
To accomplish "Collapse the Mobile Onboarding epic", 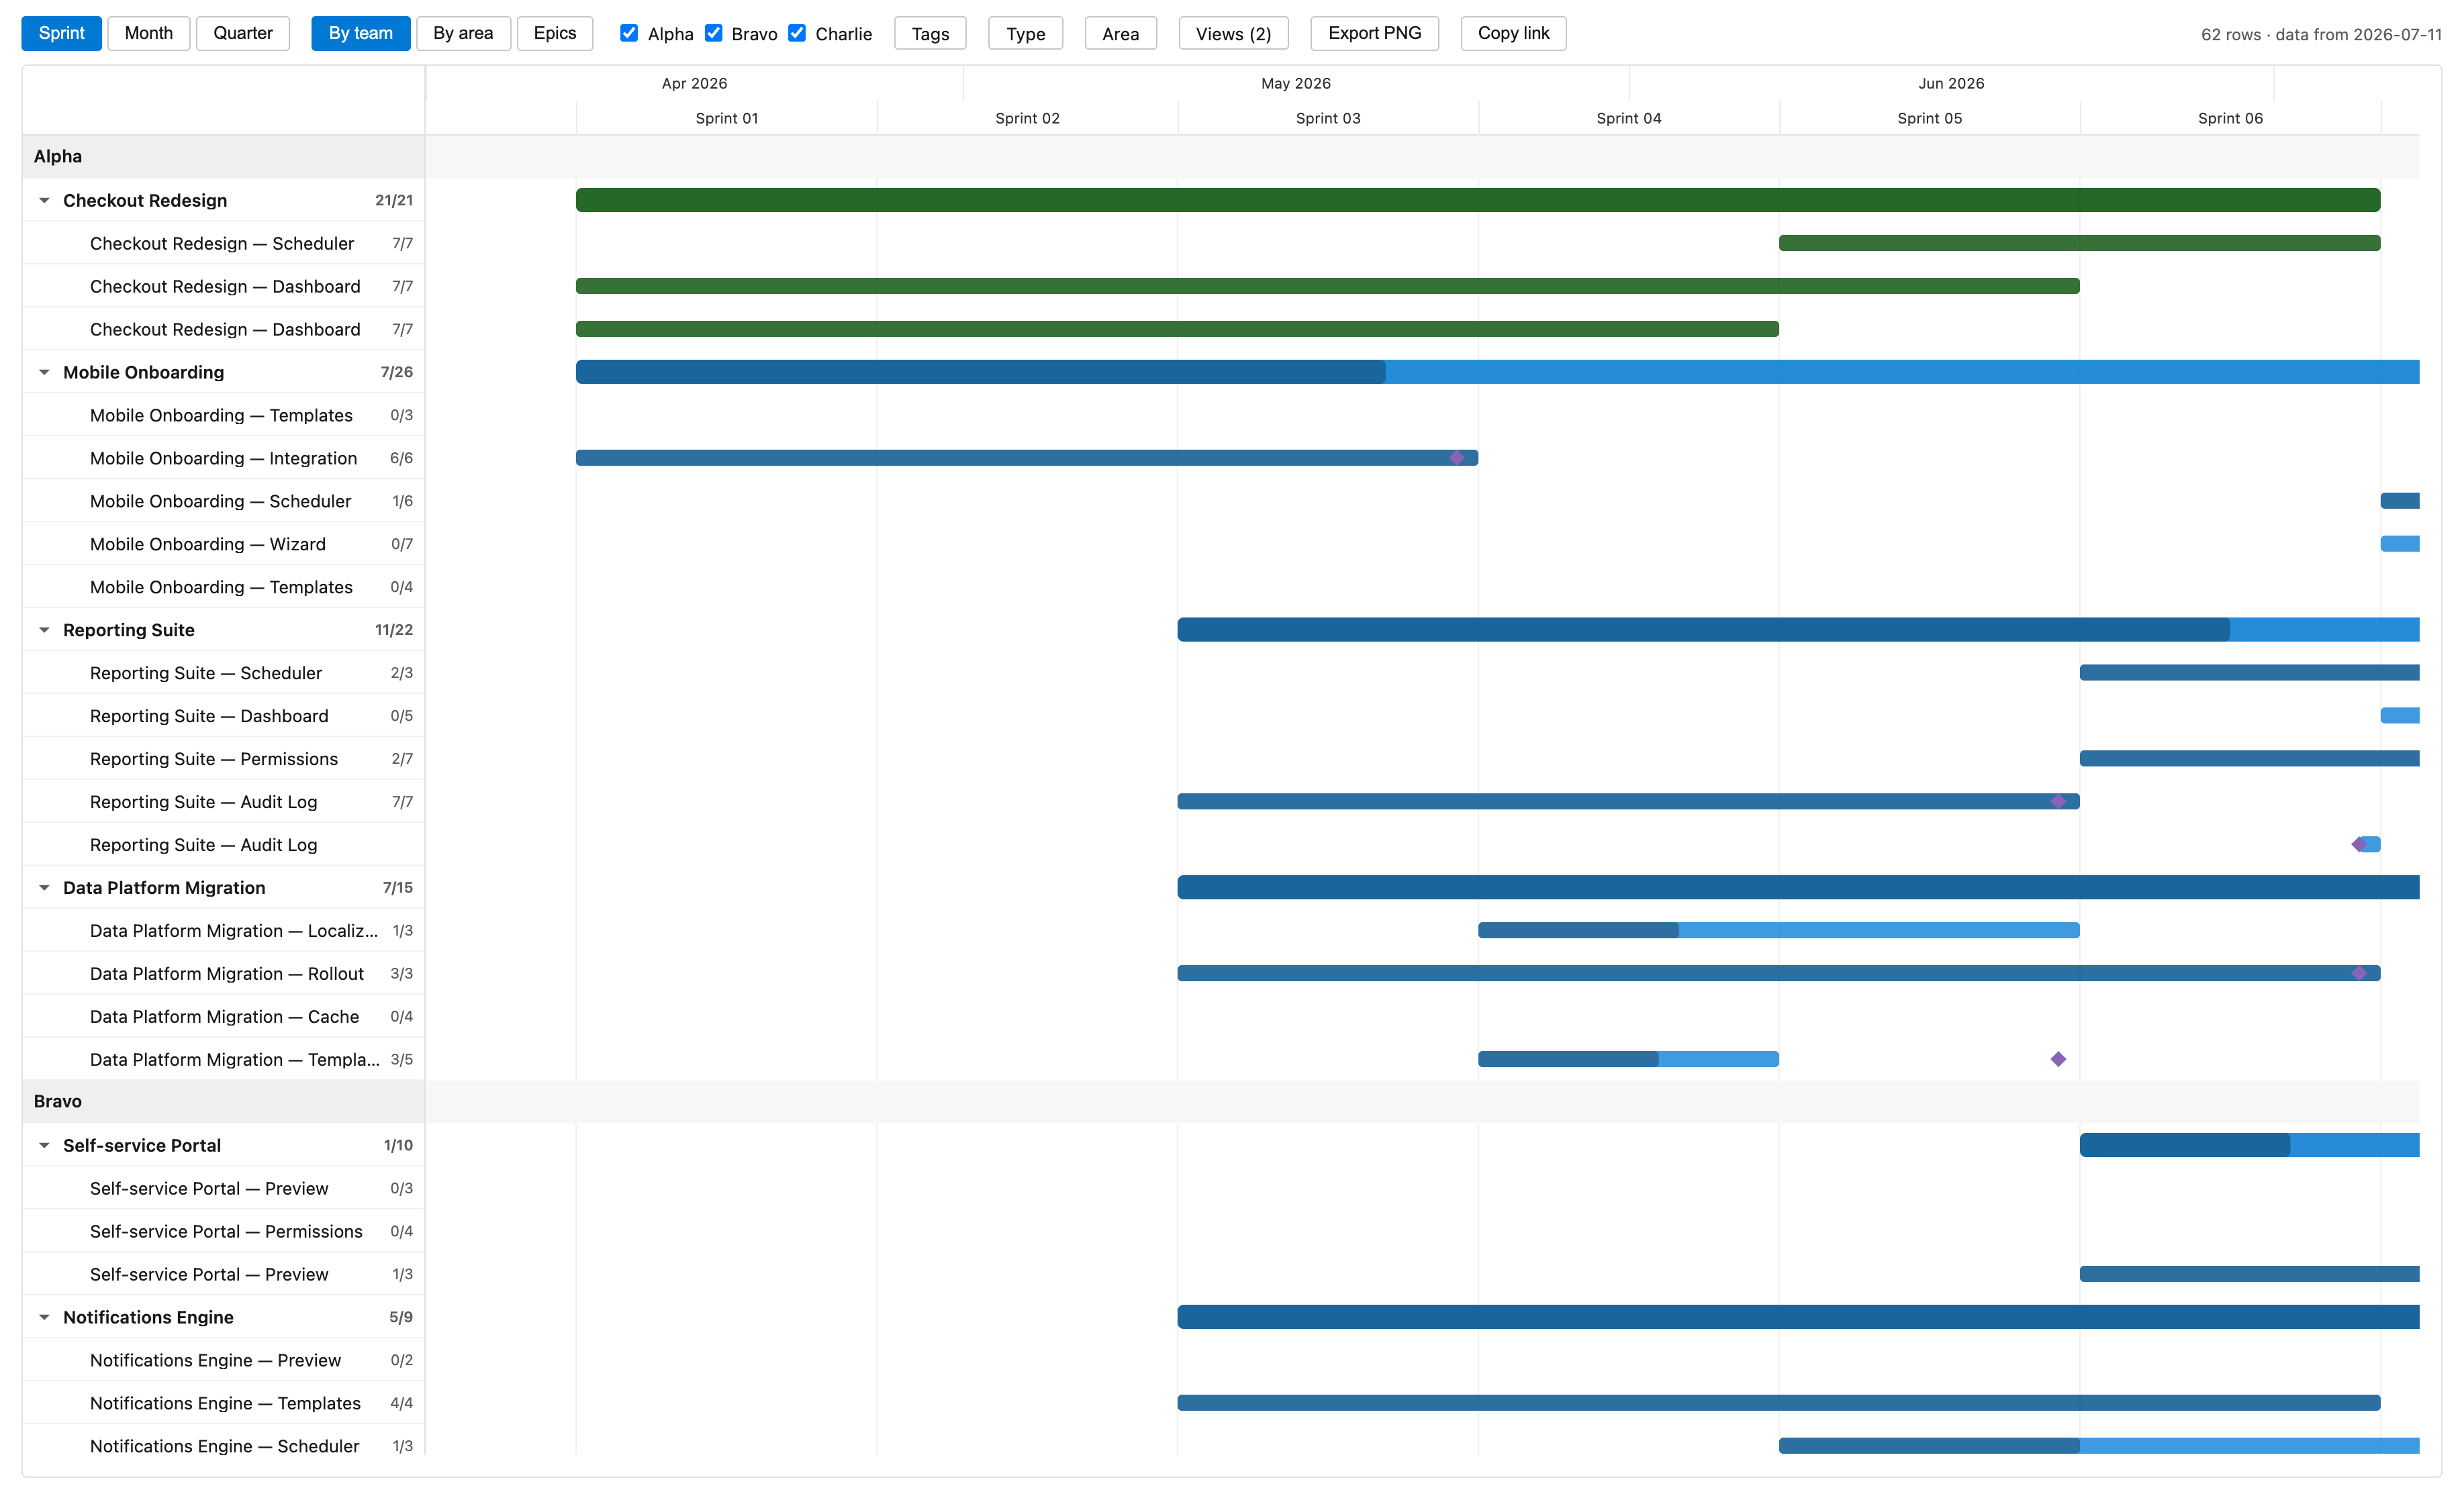I will point(44,372).
